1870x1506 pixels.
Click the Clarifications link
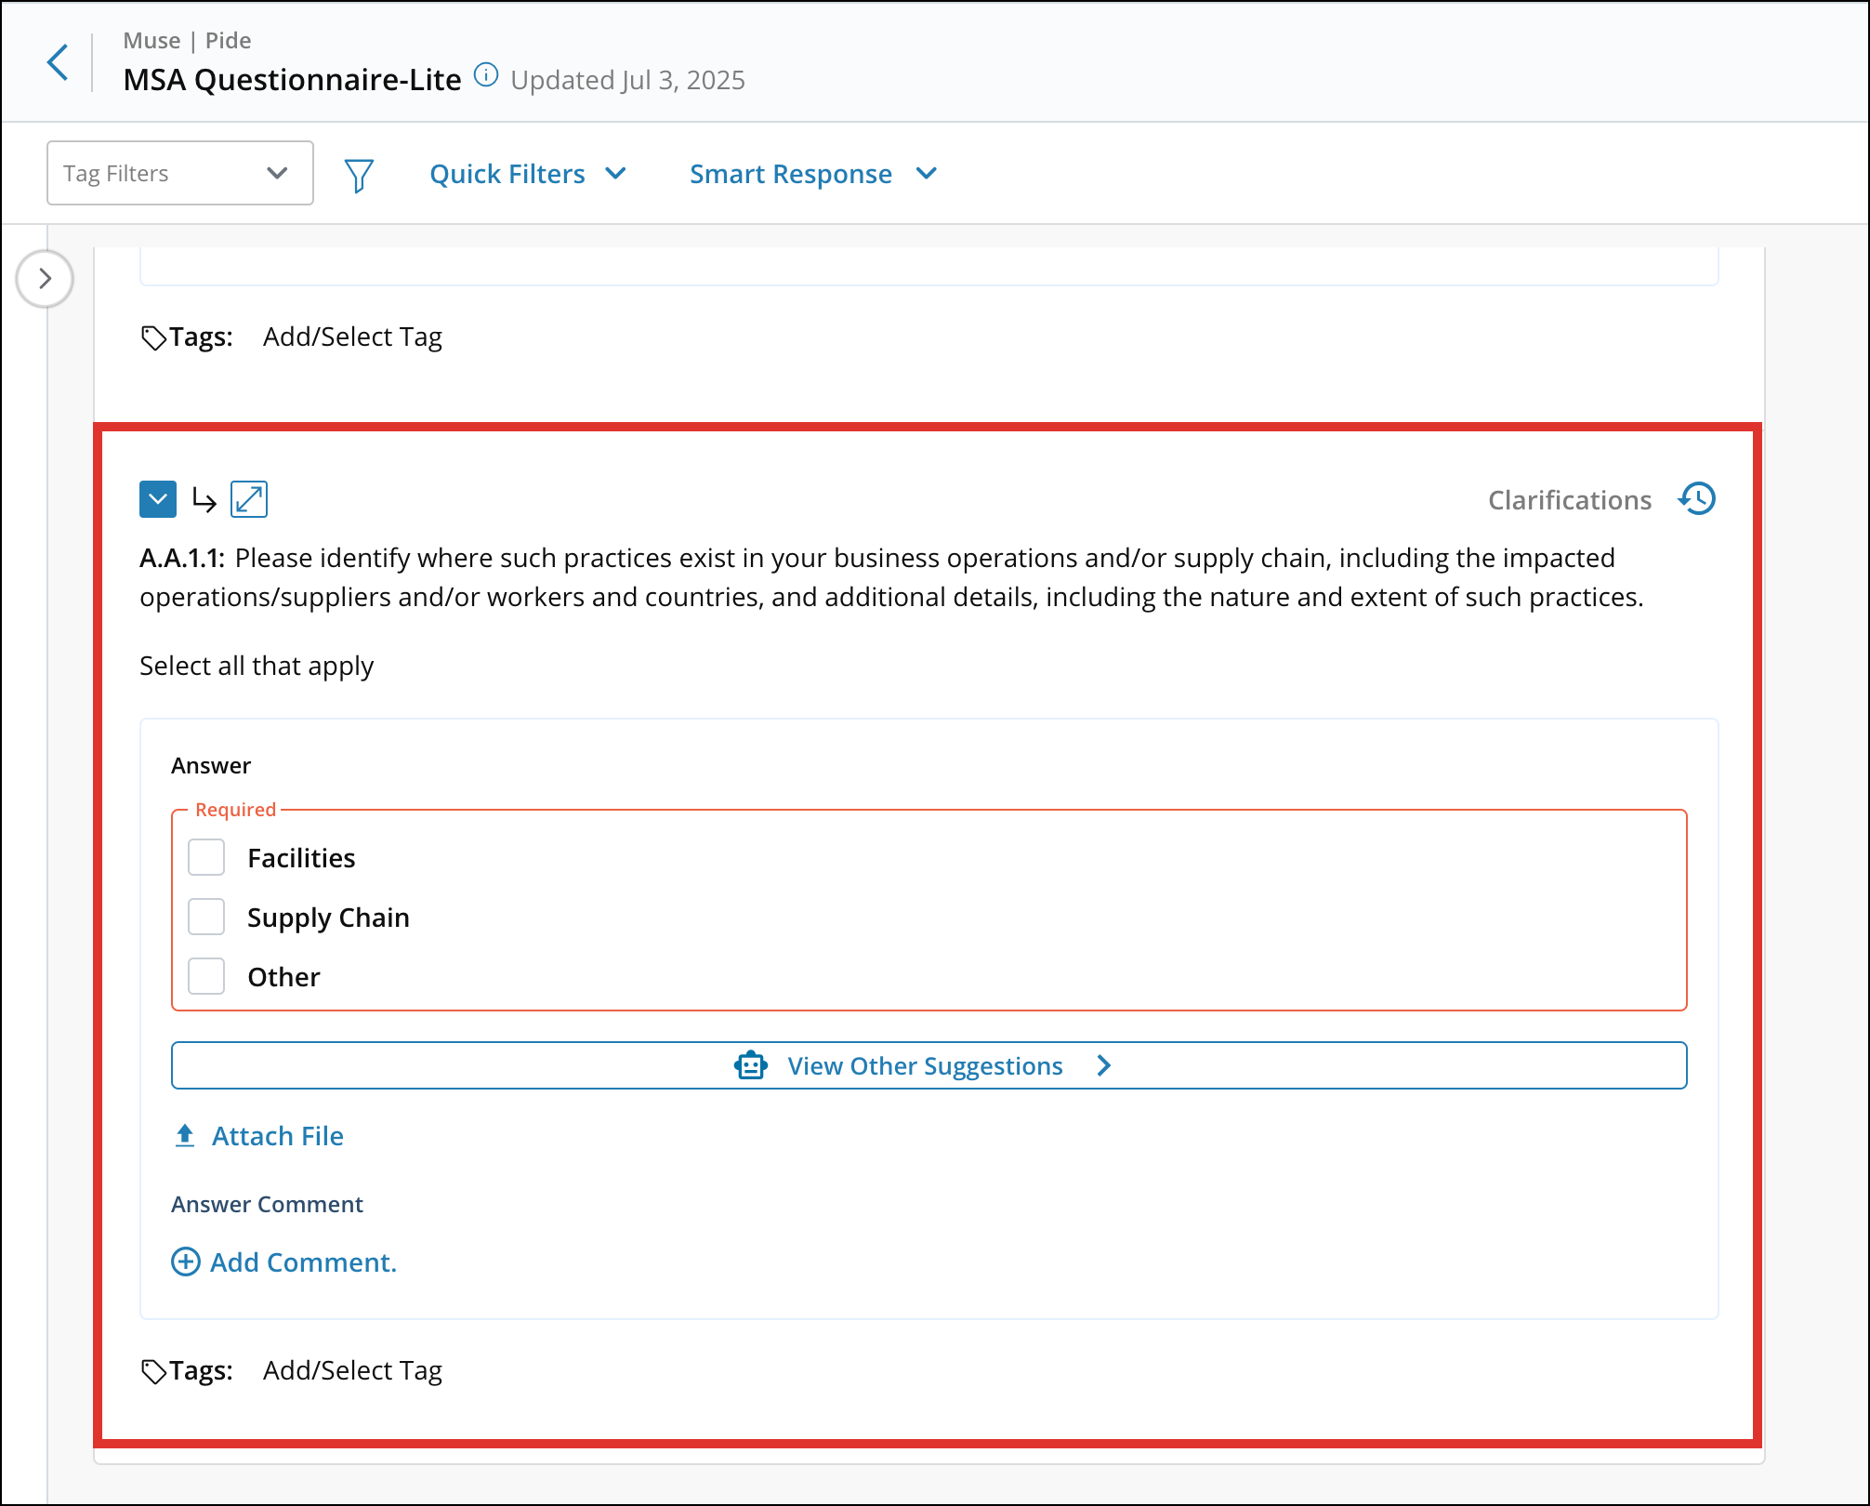pyautogui.click(x=1569, y=500)
